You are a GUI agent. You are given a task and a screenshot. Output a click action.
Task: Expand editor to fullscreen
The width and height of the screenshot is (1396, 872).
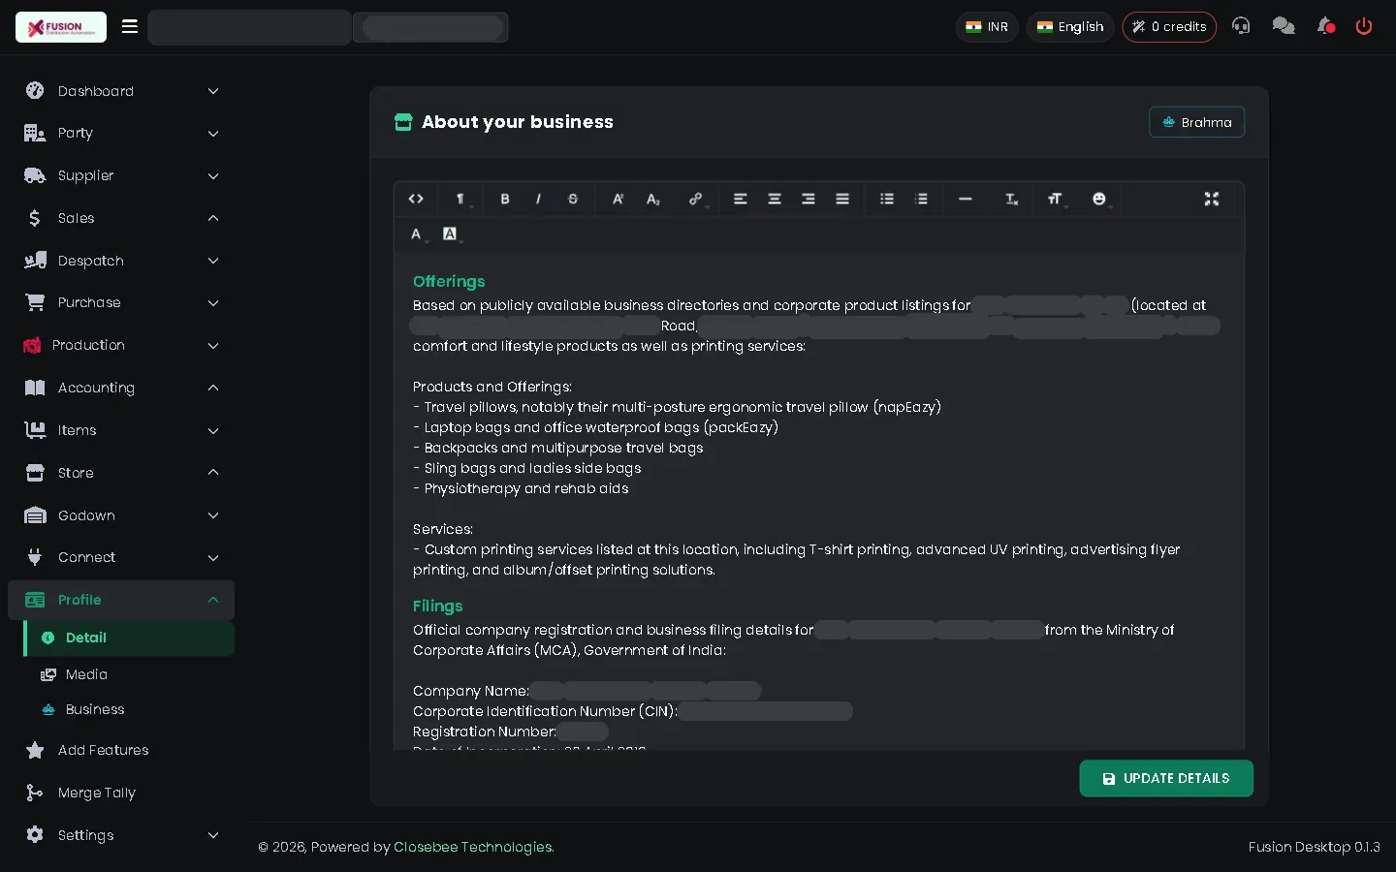click(1211, 199)
